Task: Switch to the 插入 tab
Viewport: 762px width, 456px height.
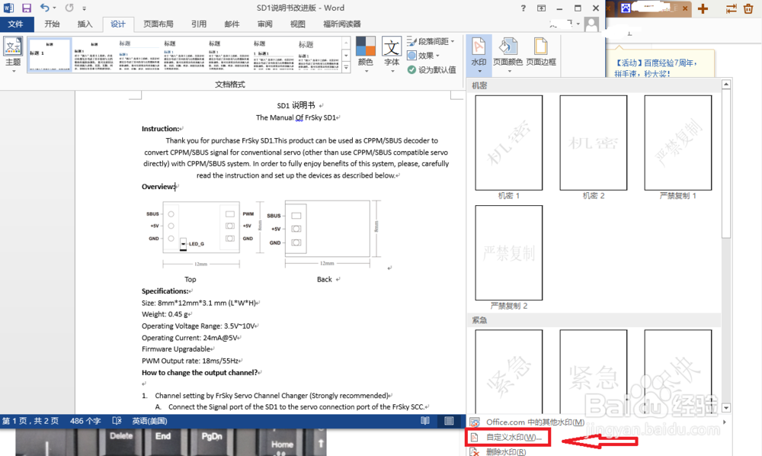Action: click(x=85, y=24)
